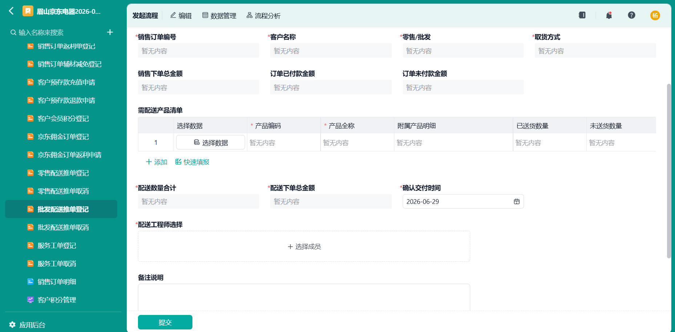Click the 批发配送推单取消 form icon
675x332 pixels.
pyautogui.click(x=31, y=228)
